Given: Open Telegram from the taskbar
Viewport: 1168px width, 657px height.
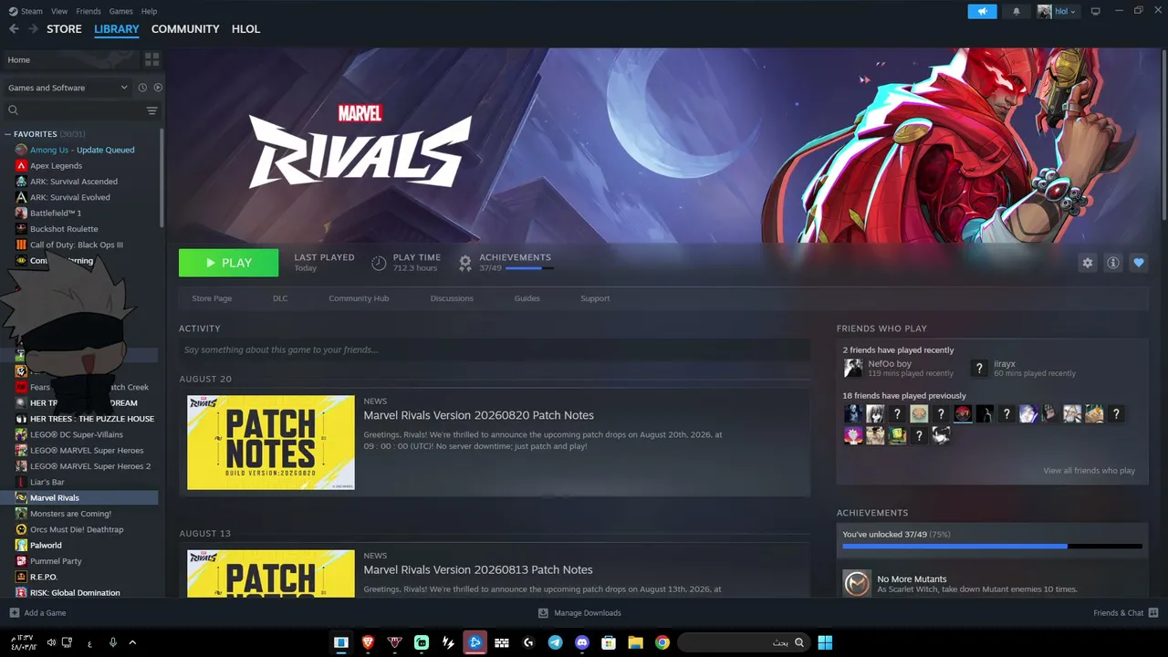Looking at the screenshot, I should 555,642.
